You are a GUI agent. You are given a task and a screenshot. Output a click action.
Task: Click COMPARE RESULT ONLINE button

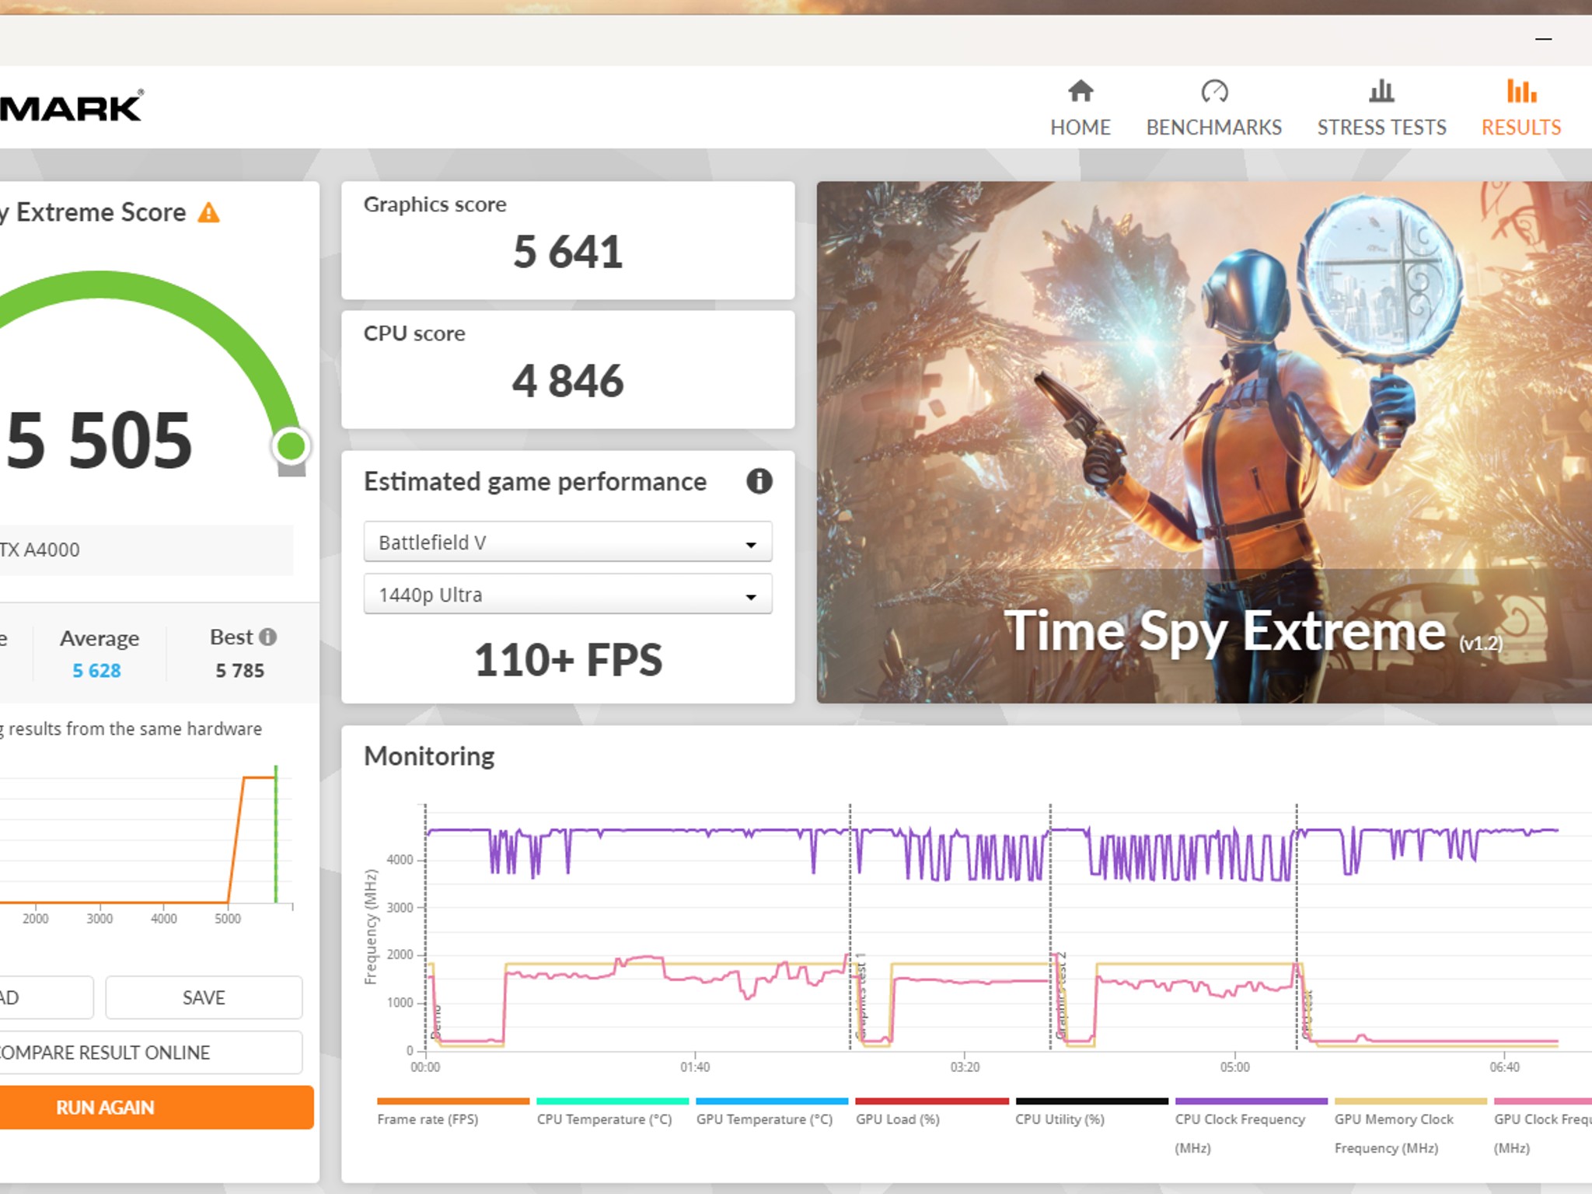coord(151,1053)
